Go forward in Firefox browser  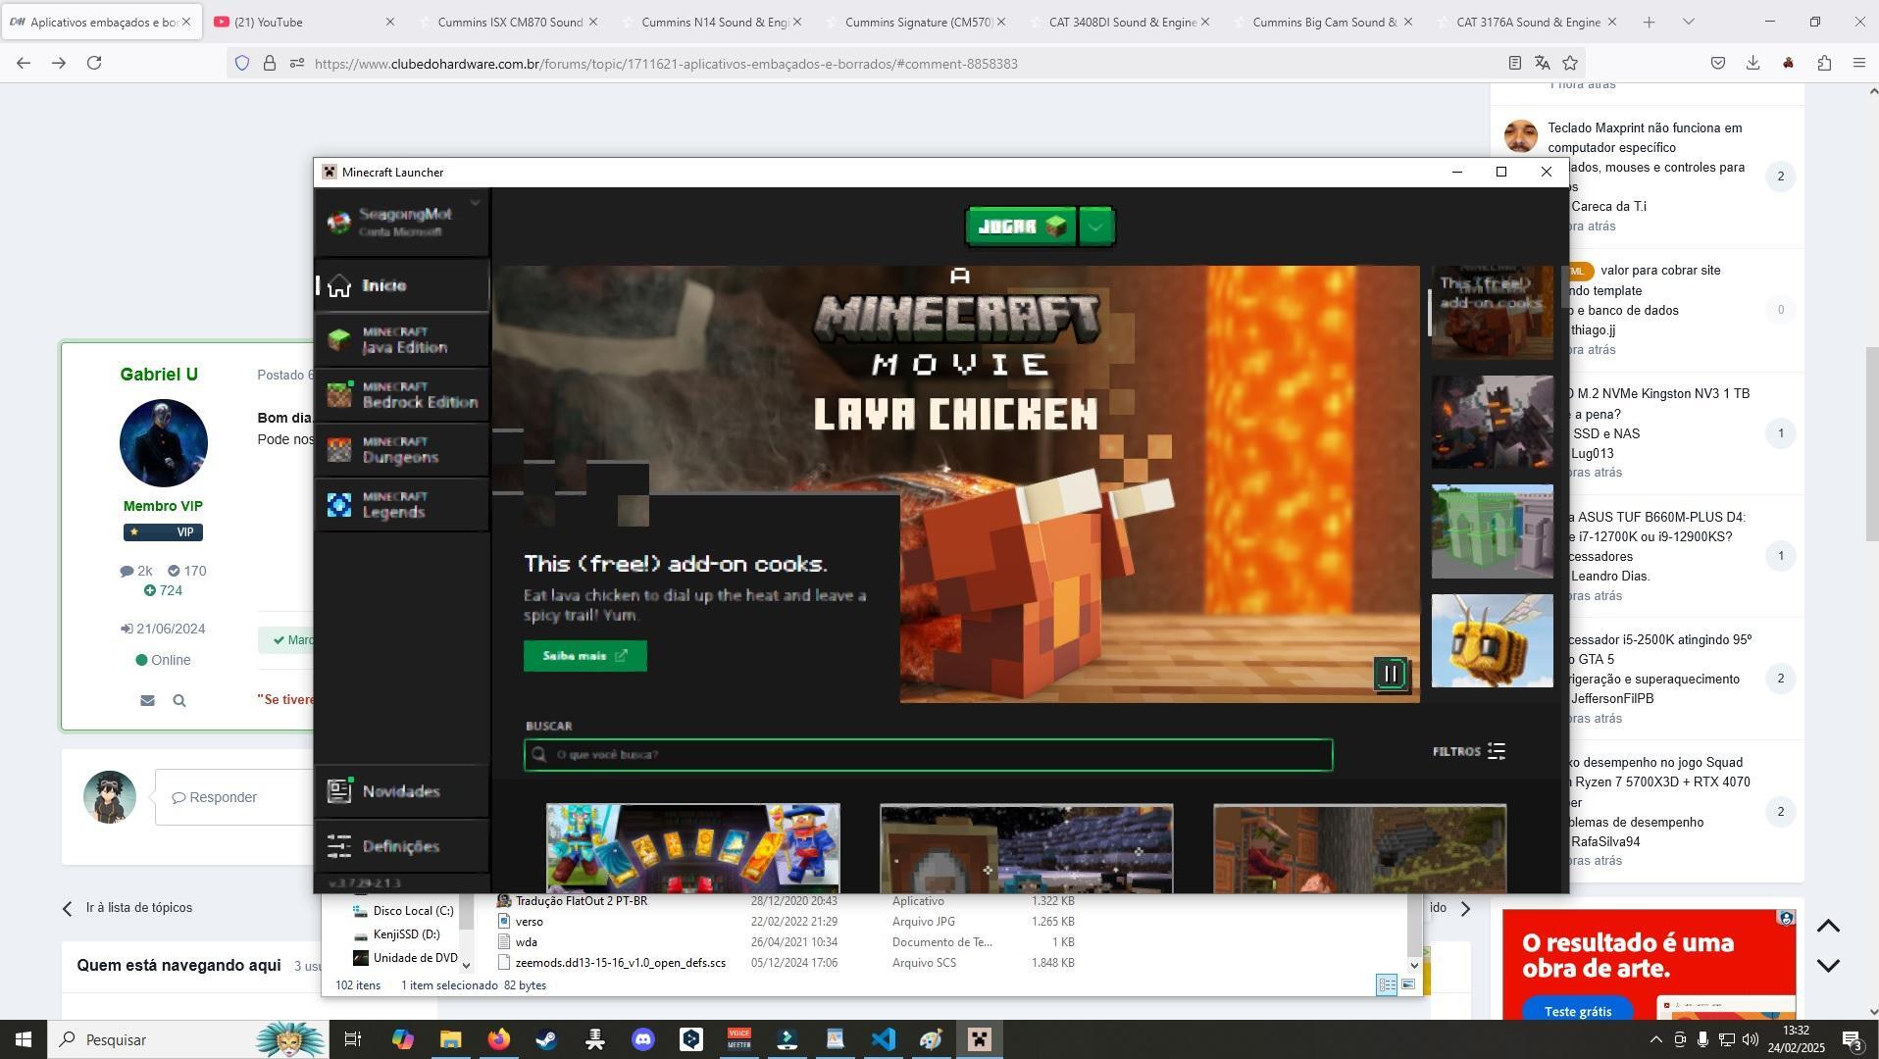(x=59, y=63)
